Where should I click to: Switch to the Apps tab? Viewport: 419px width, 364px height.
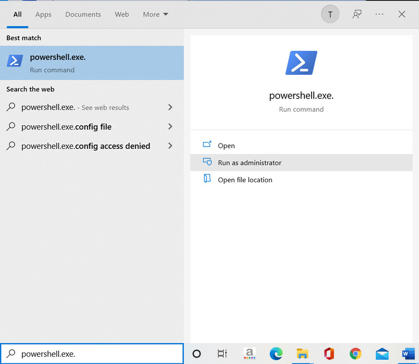coord(43,15)
